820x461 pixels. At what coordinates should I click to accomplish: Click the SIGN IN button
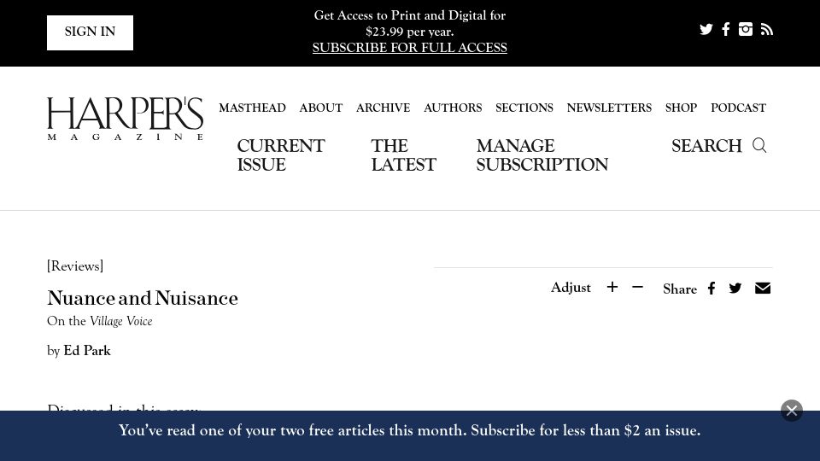90,32
